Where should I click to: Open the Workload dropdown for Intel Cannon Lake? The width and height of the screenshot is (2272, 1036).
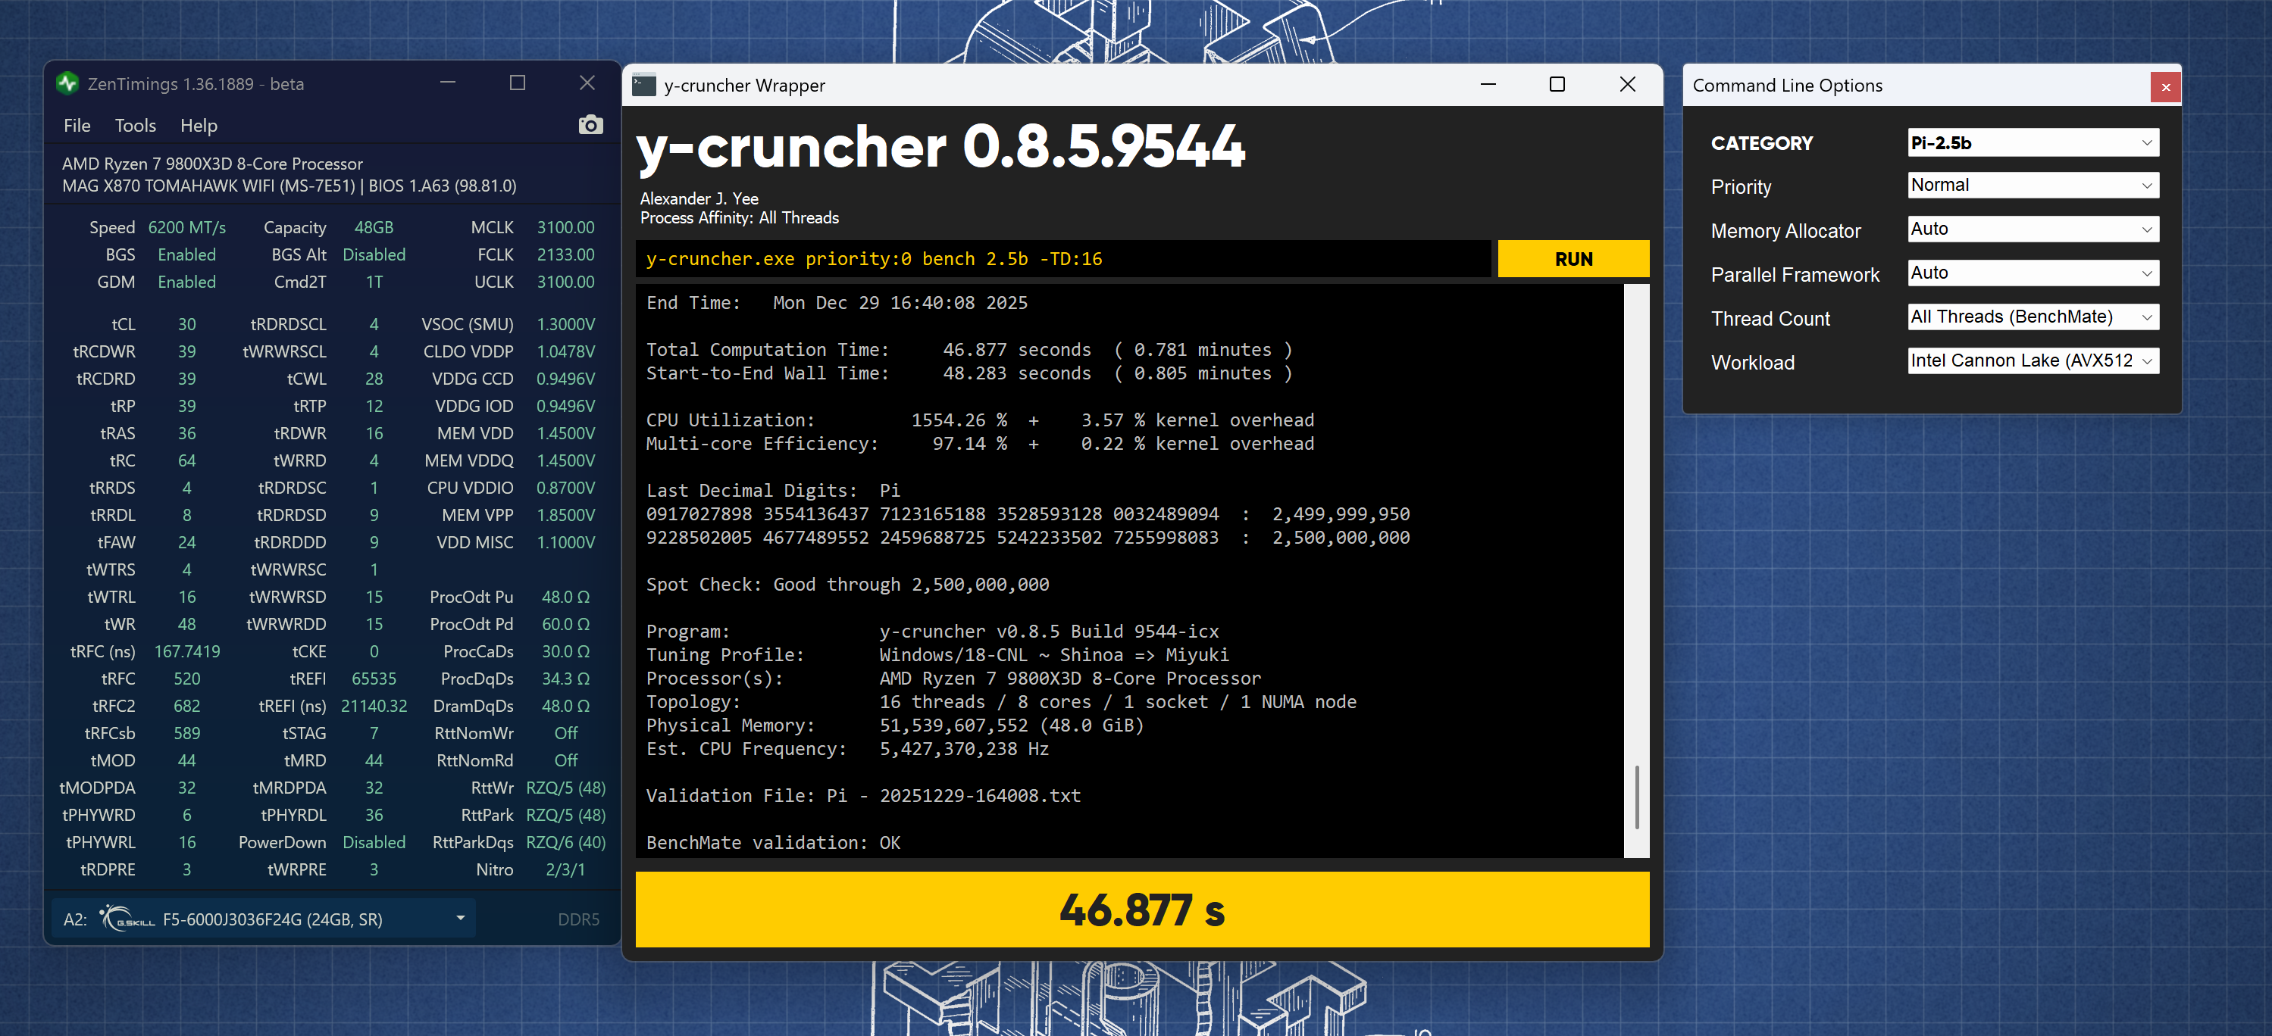click(x=2033, y=360)
